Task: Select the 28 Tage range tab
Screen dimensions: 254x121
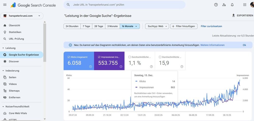Action: [99, 26]
